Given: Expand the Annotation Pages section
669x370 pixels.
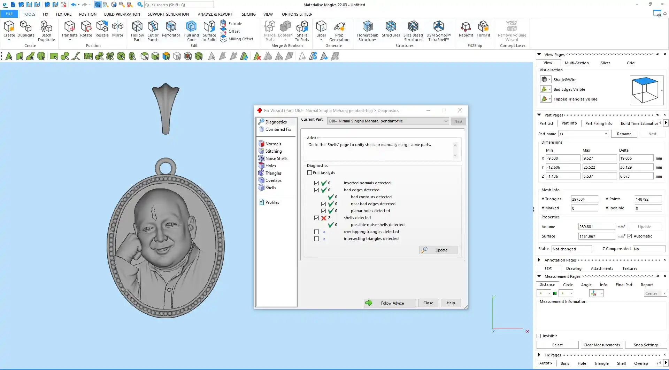Looking at the screenshot, I should coord(539,260).
